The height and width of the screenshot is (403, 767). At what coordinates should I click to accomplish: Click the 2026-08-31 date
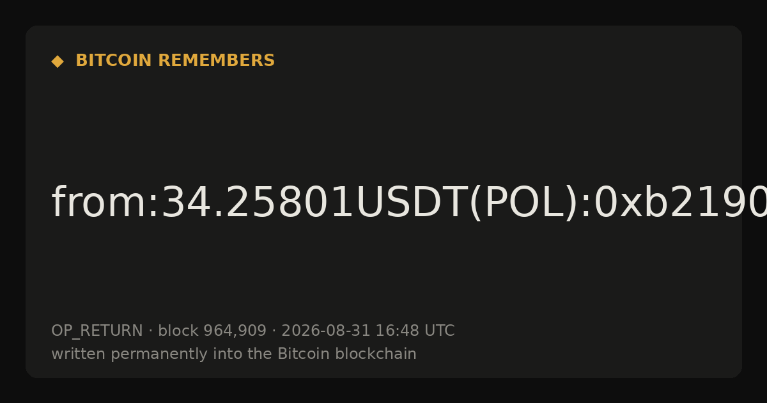325,331
